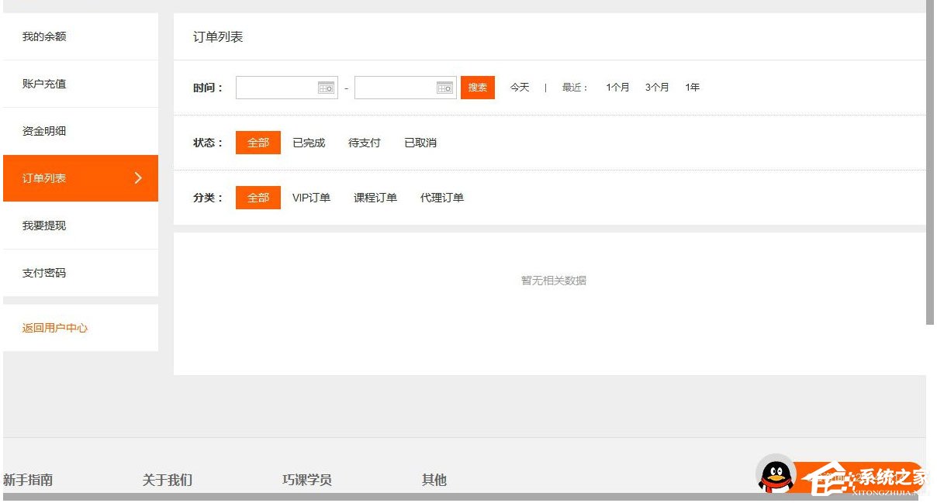Filter by recent 1个月
This screenshot has height=503, width=937.
[617, 87]
